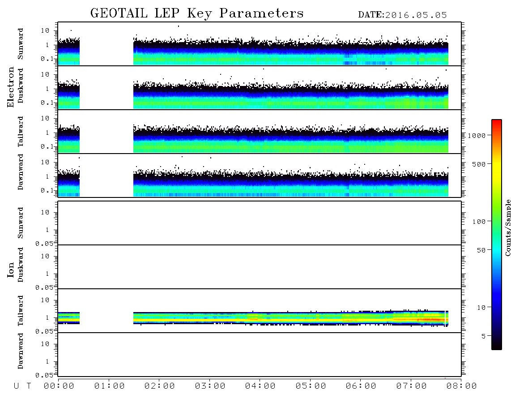
Task: Click the empty Ion Sunward plot panel
Action: coord(260,223)
